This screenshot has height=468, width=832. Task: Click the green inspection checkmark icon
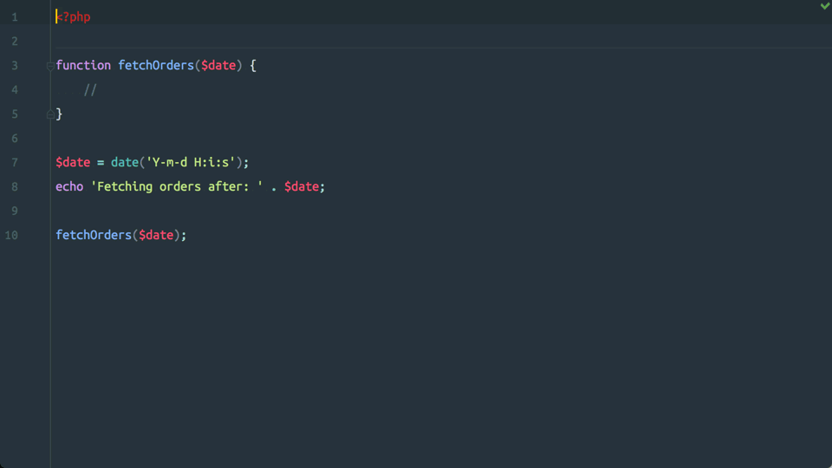click(825, 6)
